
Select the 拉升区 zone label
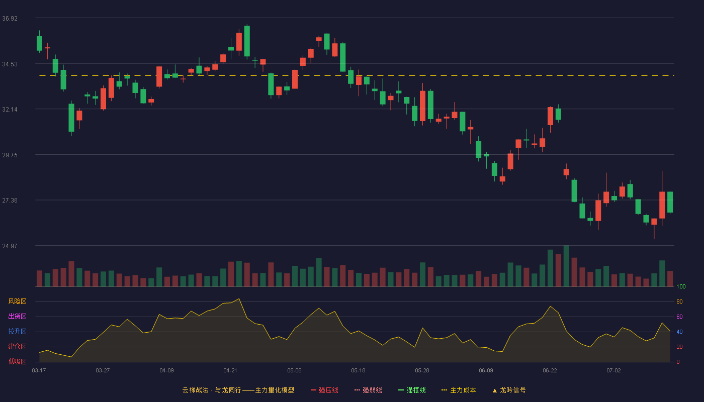tap(18, 332)
